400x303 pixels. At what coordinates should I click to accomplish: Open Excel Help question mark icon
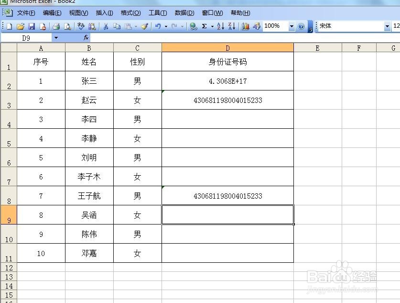coord(301,26)
